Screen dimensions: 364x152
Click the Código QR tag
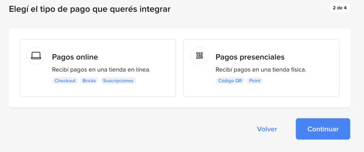pyautogui.click(x=230, y=81)
